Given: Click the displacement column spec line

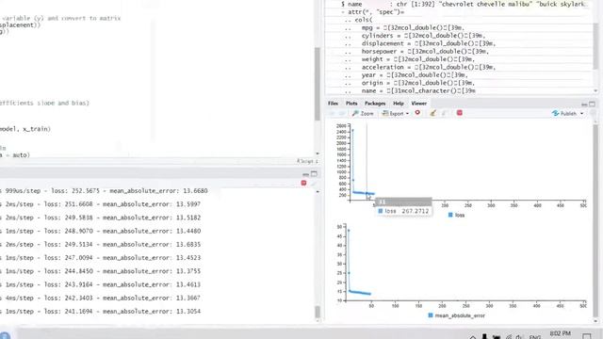Looking at the screenshot, I should click(x=420, y=44).
